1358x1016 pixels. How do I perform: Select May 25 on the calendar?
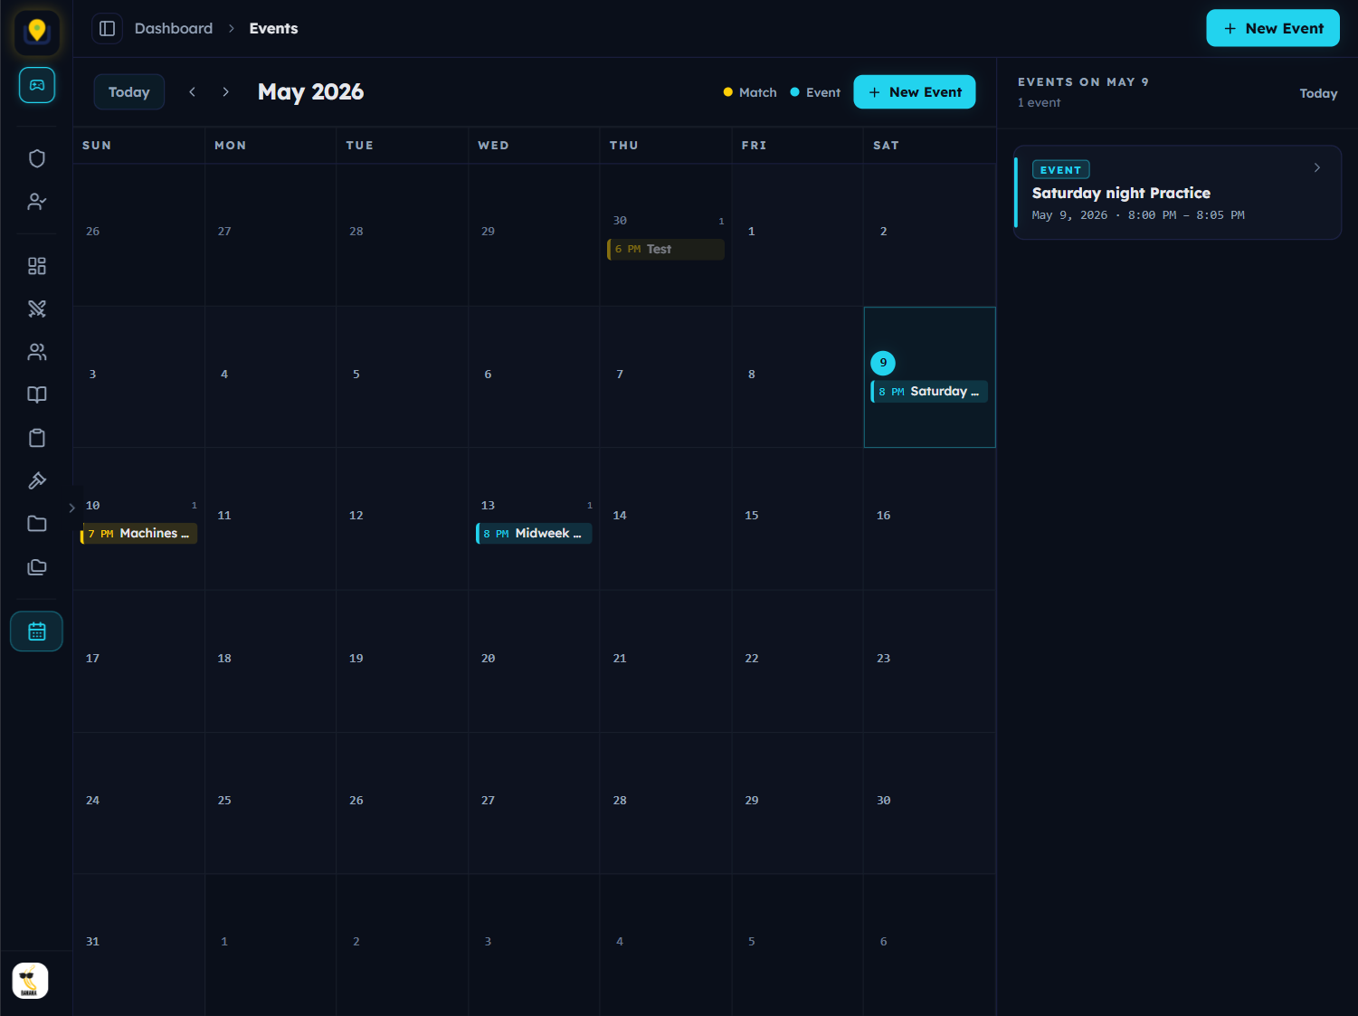pos(271,803)
